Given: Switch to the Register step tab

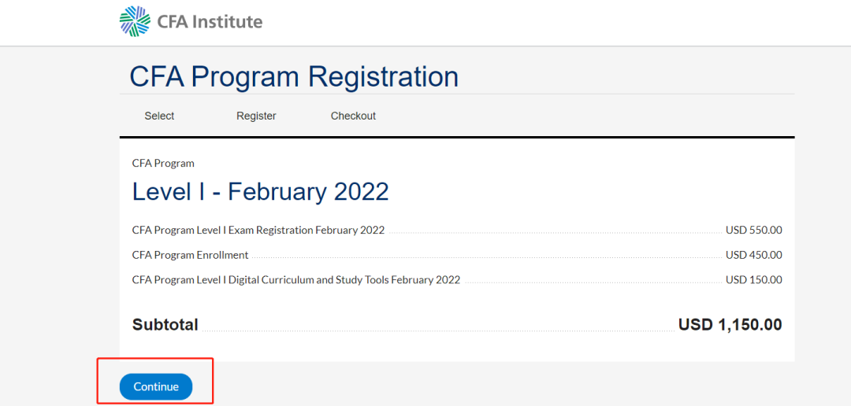Looking at the screenshot, I should (x=256, y=116).
